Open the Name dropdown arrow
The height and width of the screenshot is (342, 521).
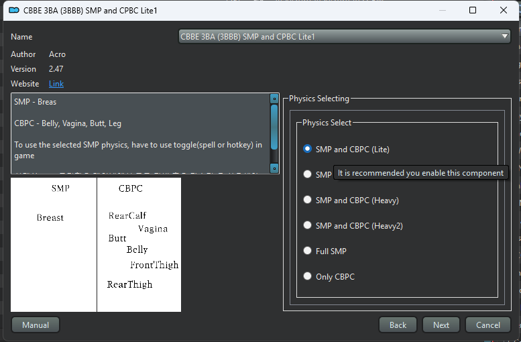tap(505, 36)
